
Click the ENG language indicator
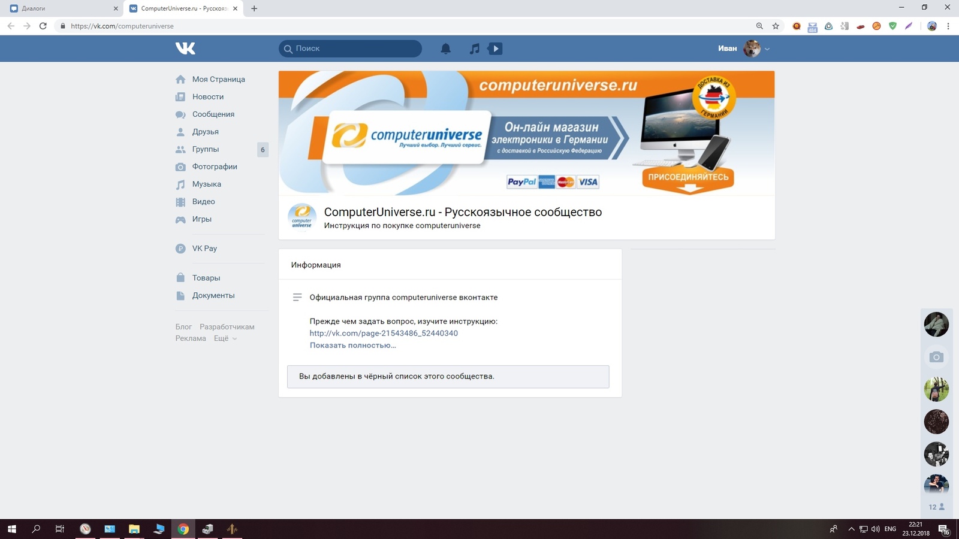click(890, 529)
